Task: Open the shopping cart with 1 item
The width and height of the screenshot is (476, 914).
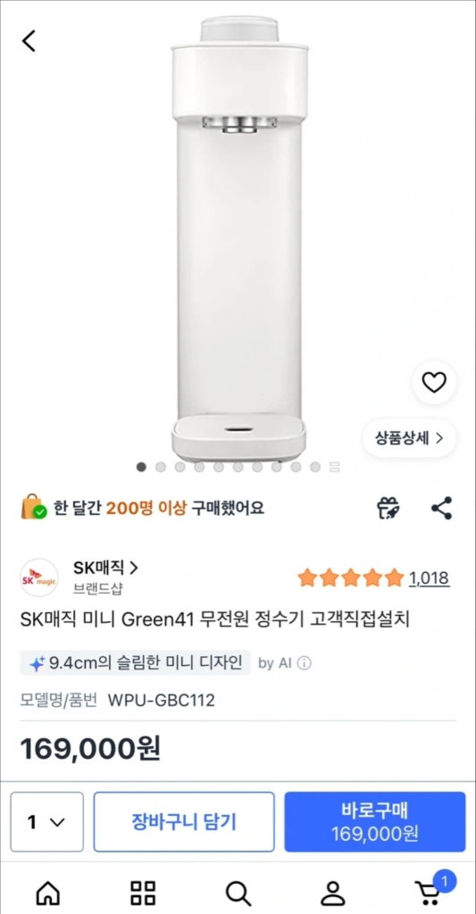Action: 431,890
